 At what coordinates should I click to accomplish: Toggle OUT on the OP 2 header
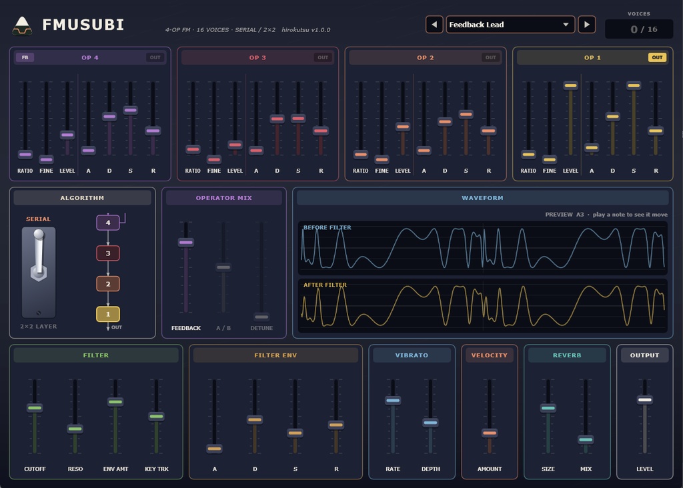(490, 57)
